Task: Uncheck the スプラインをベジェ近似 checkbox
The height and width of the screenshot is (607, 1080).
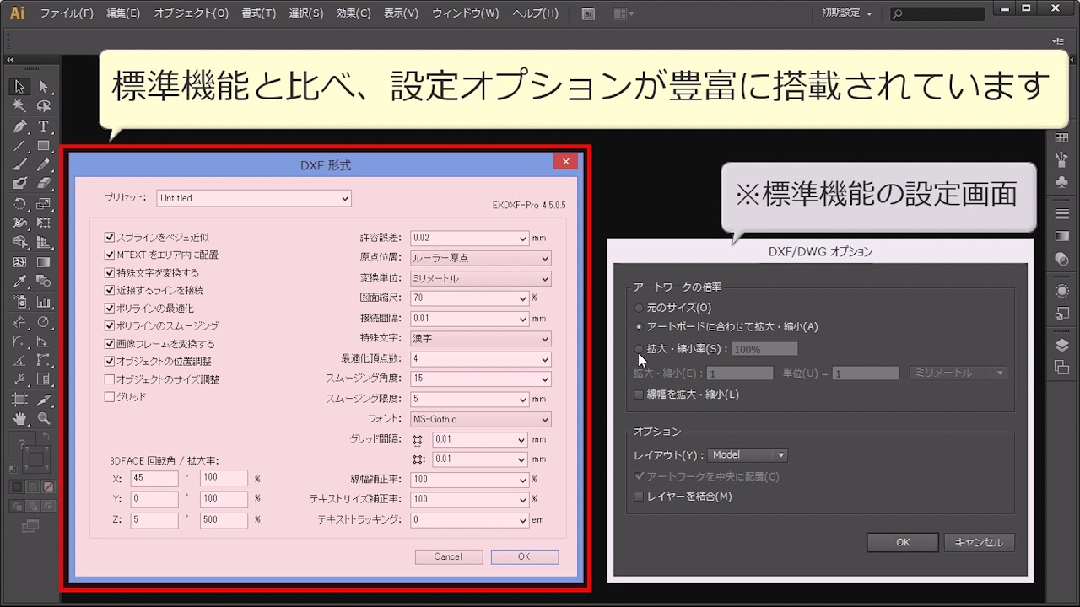Action: tap(109, 238)
